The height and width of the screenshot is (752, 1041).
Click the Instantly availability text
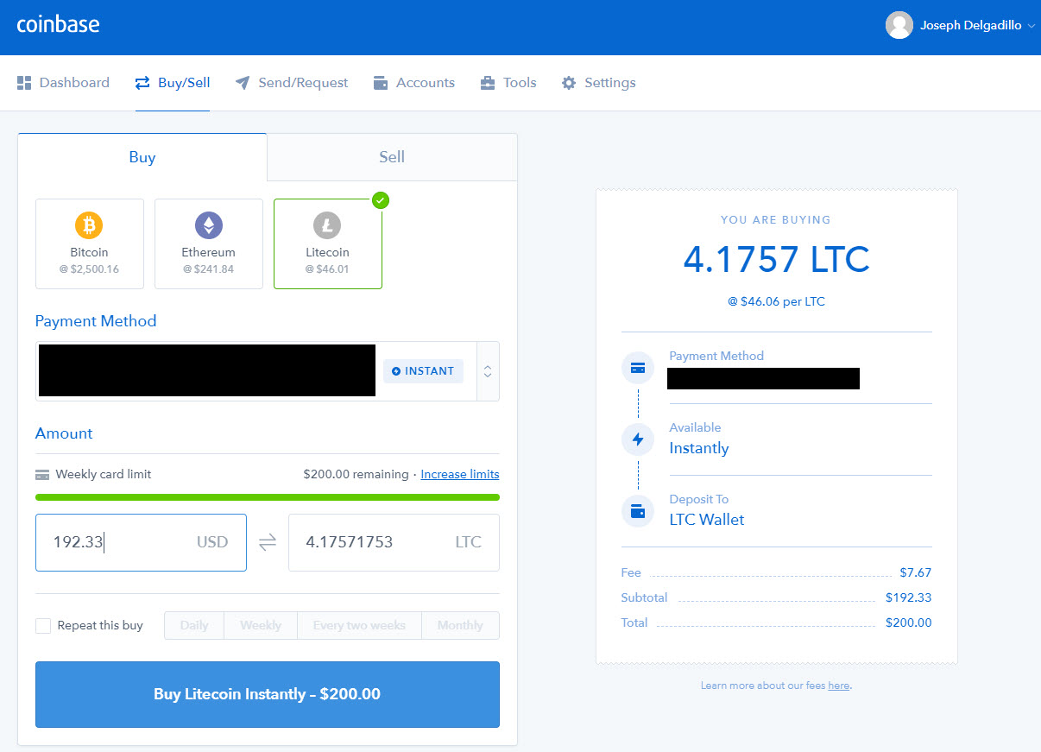699,448
